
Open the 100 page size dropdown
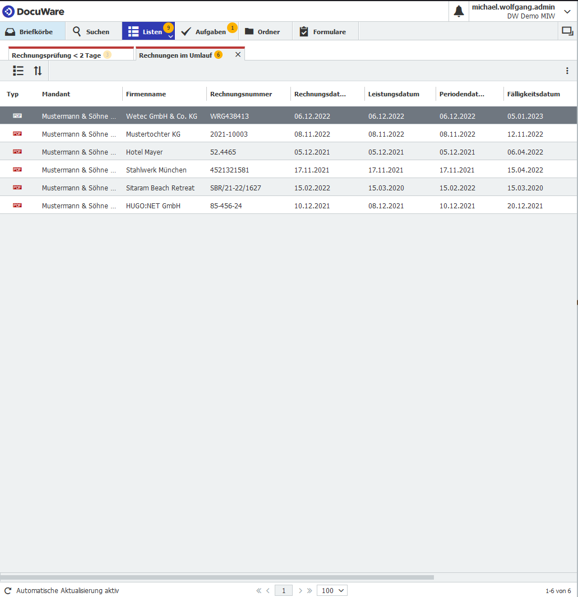click(332, 590)
